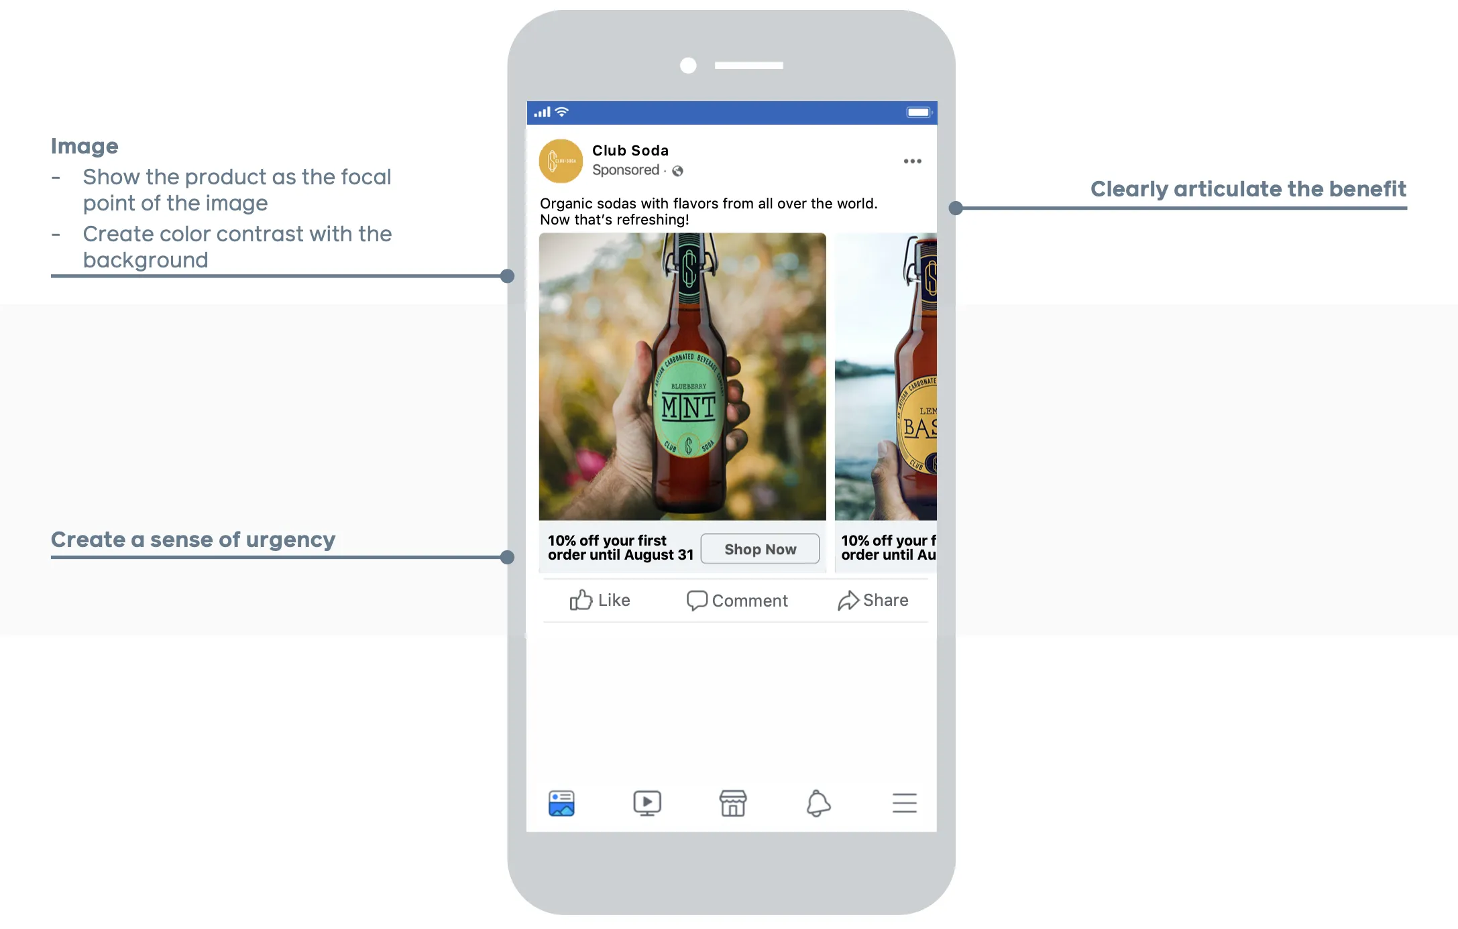Click the Comment speech bubble button
The image size is (1458, 929).
tap(737, 600)
